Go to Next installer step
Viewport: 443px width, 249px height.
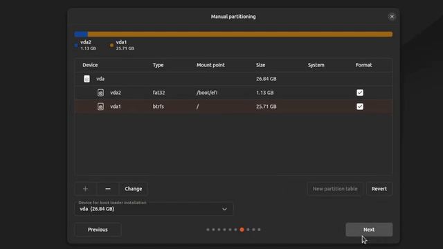coord(369,230)
